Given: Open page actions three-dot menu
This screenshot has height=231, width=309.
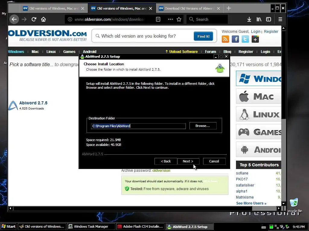Looking at the screenshot, I should click(x=170, y=19).
